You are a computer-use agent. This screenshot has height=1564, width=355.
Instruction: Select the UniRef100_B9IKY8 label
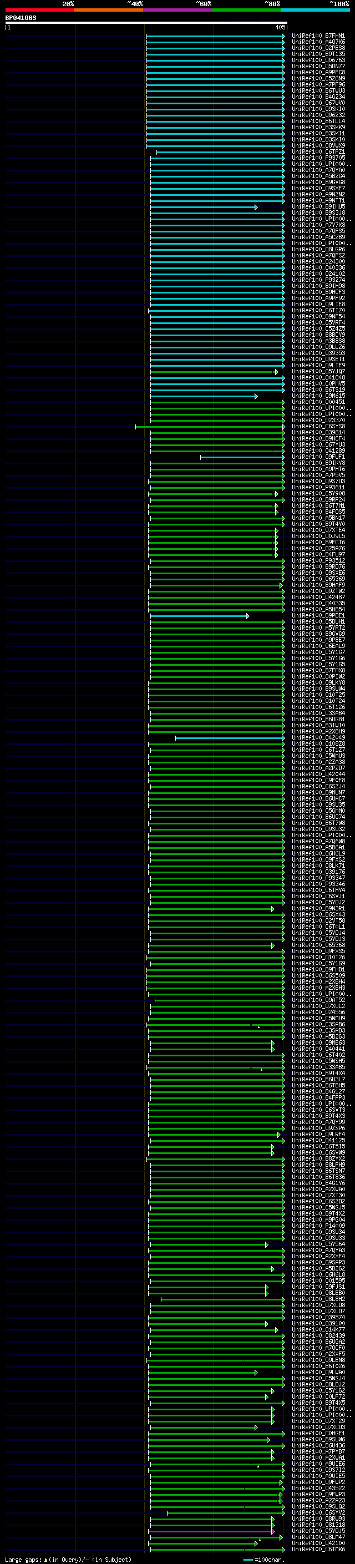[318, 463]
